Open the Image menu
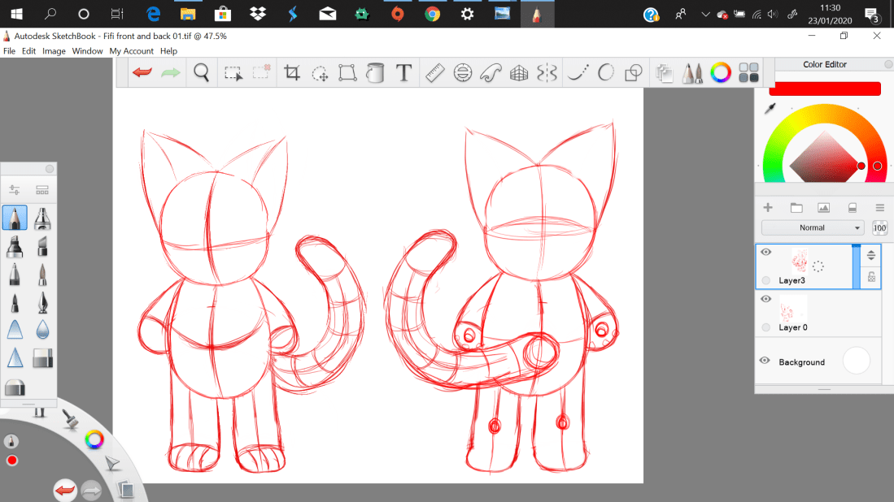Viewport: 894px width, 502px height. tap(54, 51)
